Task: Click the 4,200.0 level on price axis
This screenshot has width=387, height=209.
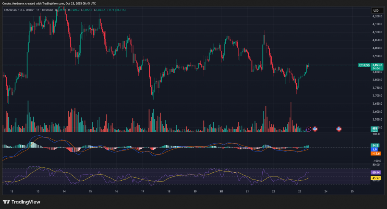Action: pyautogui.click(x=377, y=17)
